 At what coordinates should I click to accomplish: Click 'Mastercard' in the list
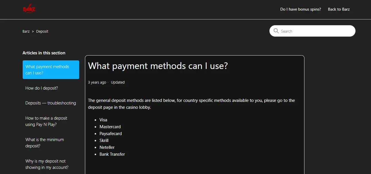pos(110,127)
